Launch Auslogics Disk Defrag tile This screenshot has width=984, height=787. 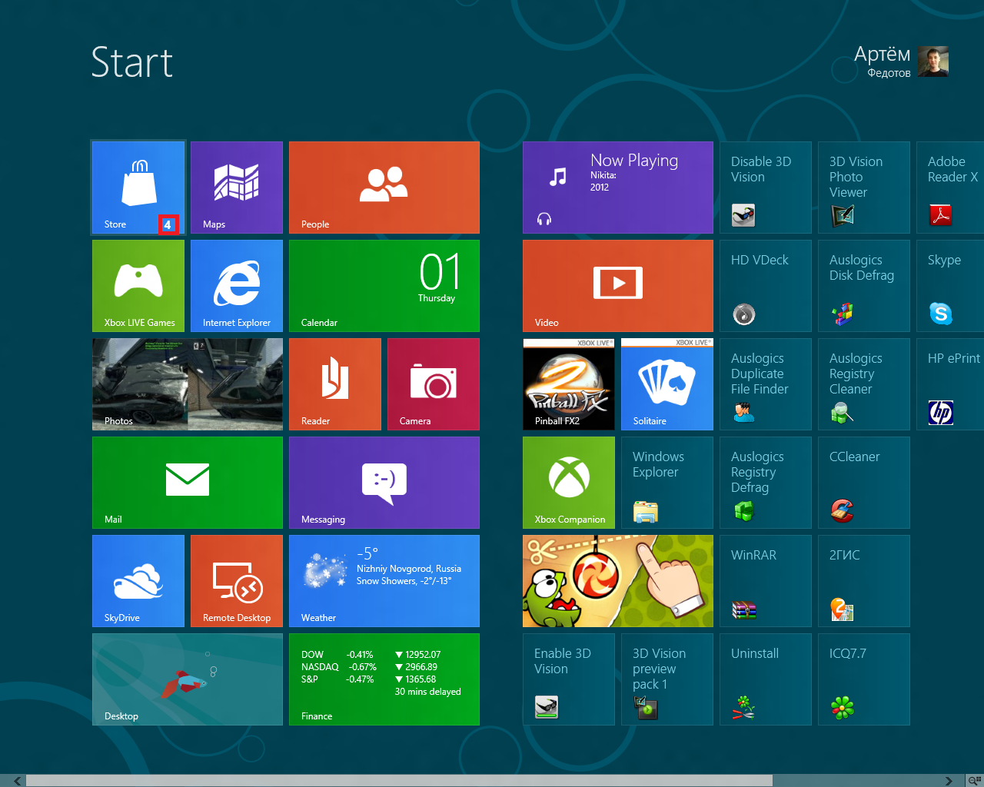[x=864, y=286]
